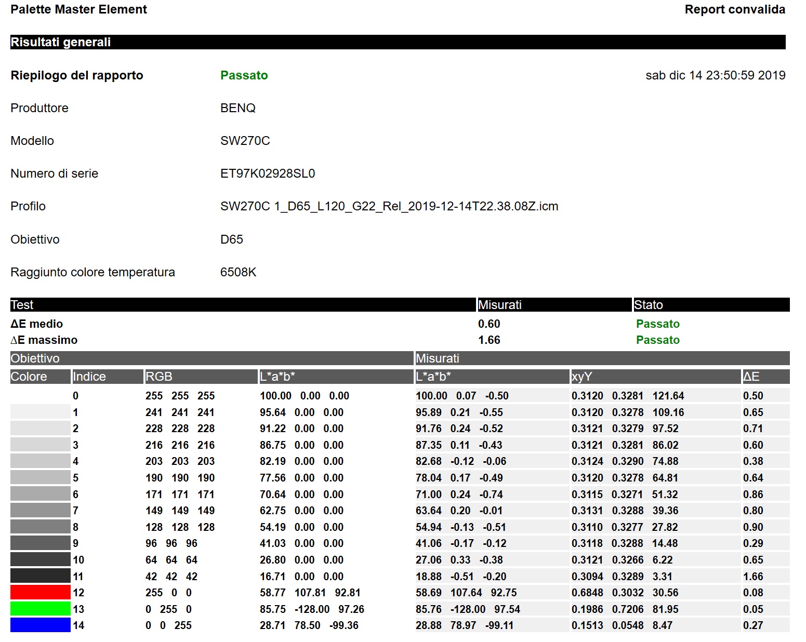Select the D65 Obiettivo value
The height and width of the screenshot is (642, 806).
(x=232, y=239)
